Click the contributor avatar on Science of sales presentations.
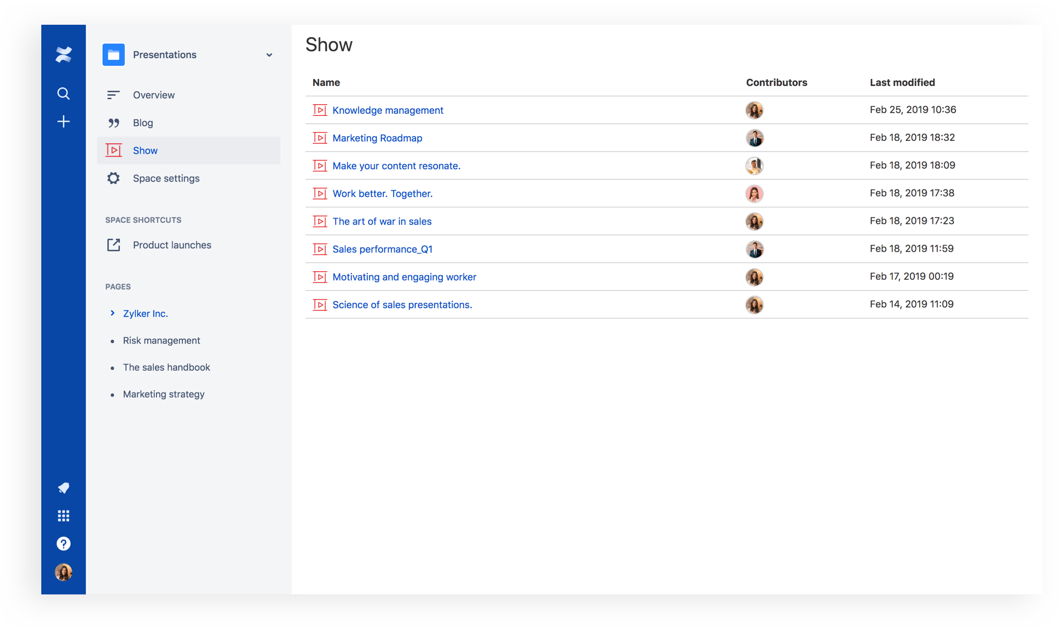 tap(754, 304)
